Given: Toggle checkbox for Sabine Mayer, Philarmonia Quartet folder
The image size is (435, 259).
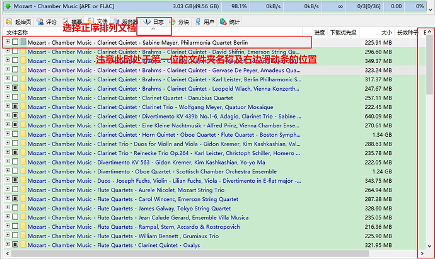Looking at the screenshot, I should (x=15, y=42).
